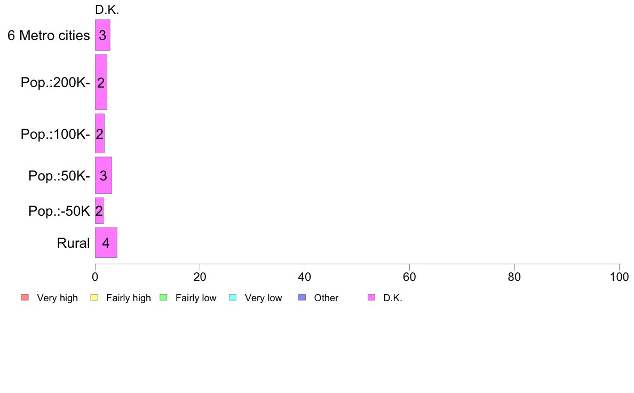Click the 6 Metro cities category label

point(49,36)
